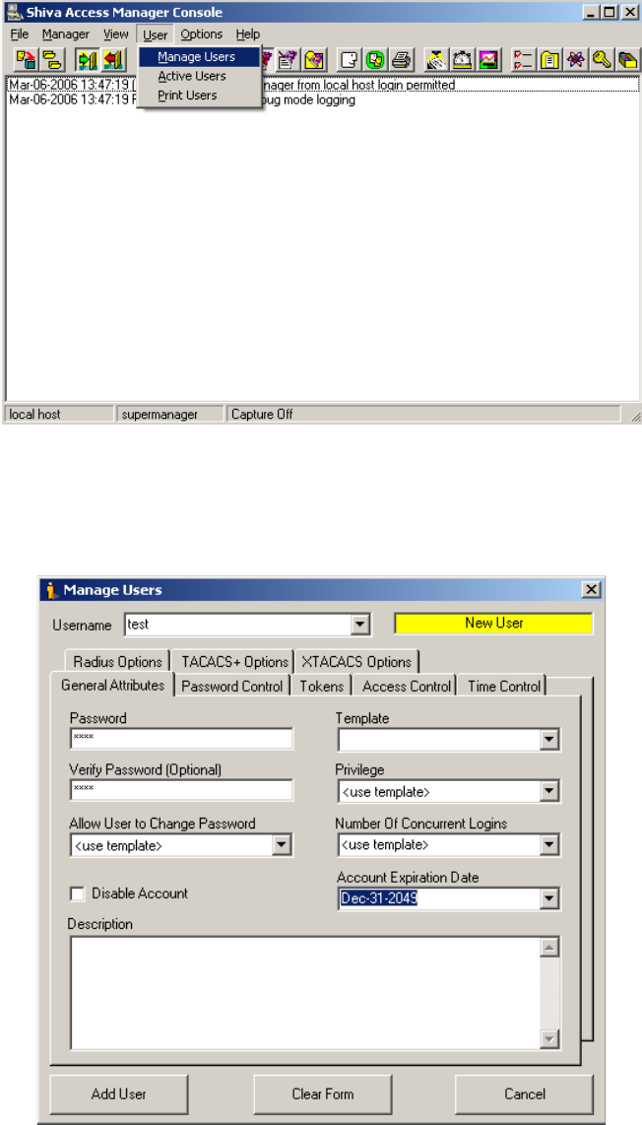Screen dimensions: 642x1125
Task: Expand Number Of Concurrent Logins dropdown
Action: 548,845
